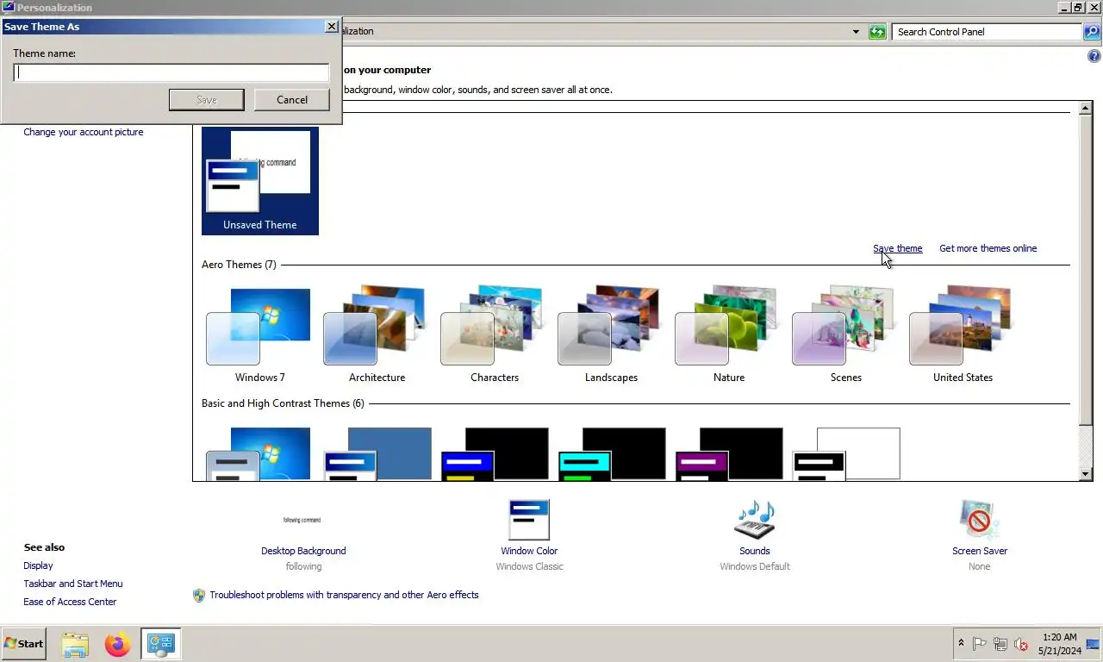The height and width of the screenshot is (662, 1103).
Task: Click Cancel in Save Theme As dialog
Action: [292, 99]
